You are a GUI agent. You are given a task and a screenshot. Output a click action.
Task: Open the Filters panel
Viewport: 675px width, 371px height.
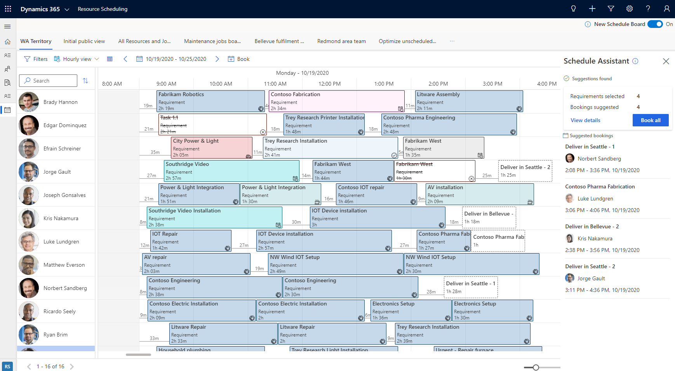click(36, 59)
